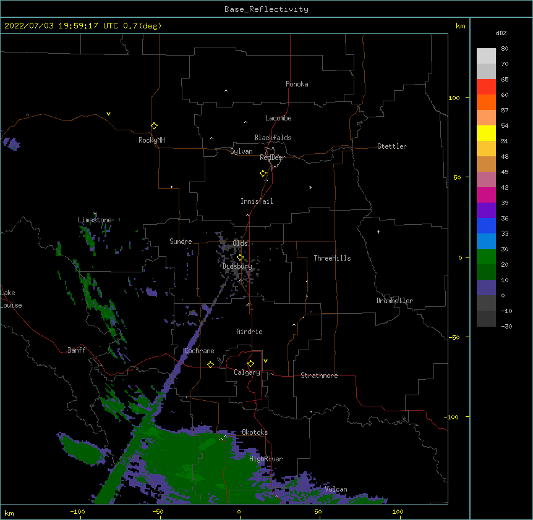Screen dimensions: 533x520
Task: Click the yellow diamond marker near RockyMH
Action: click(x=154, y=126)
